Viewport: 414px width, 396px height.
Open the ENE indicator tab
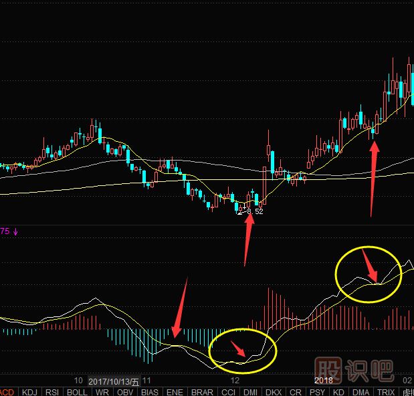(175, 391)
